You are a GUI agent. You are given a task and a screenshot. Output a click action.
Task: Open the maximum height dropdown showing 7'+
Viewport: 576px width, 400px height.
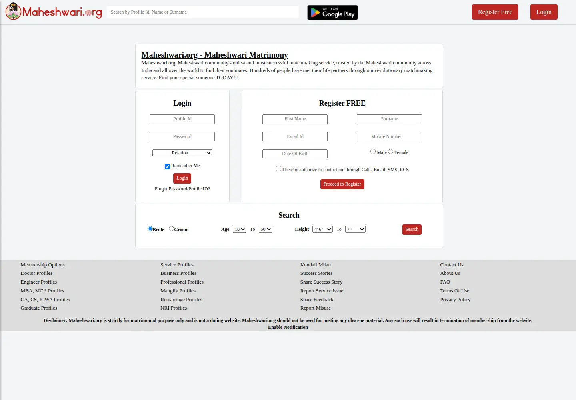355,229
